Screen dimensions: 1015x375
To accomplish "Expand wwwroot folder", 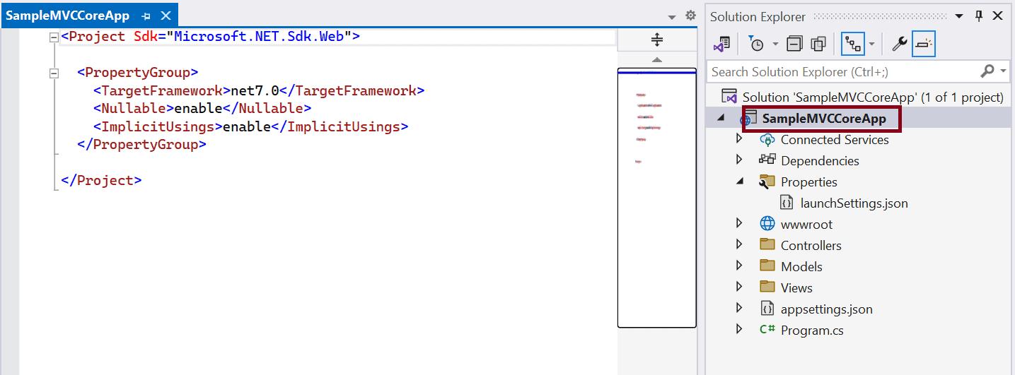I will (x=739, y=224).
